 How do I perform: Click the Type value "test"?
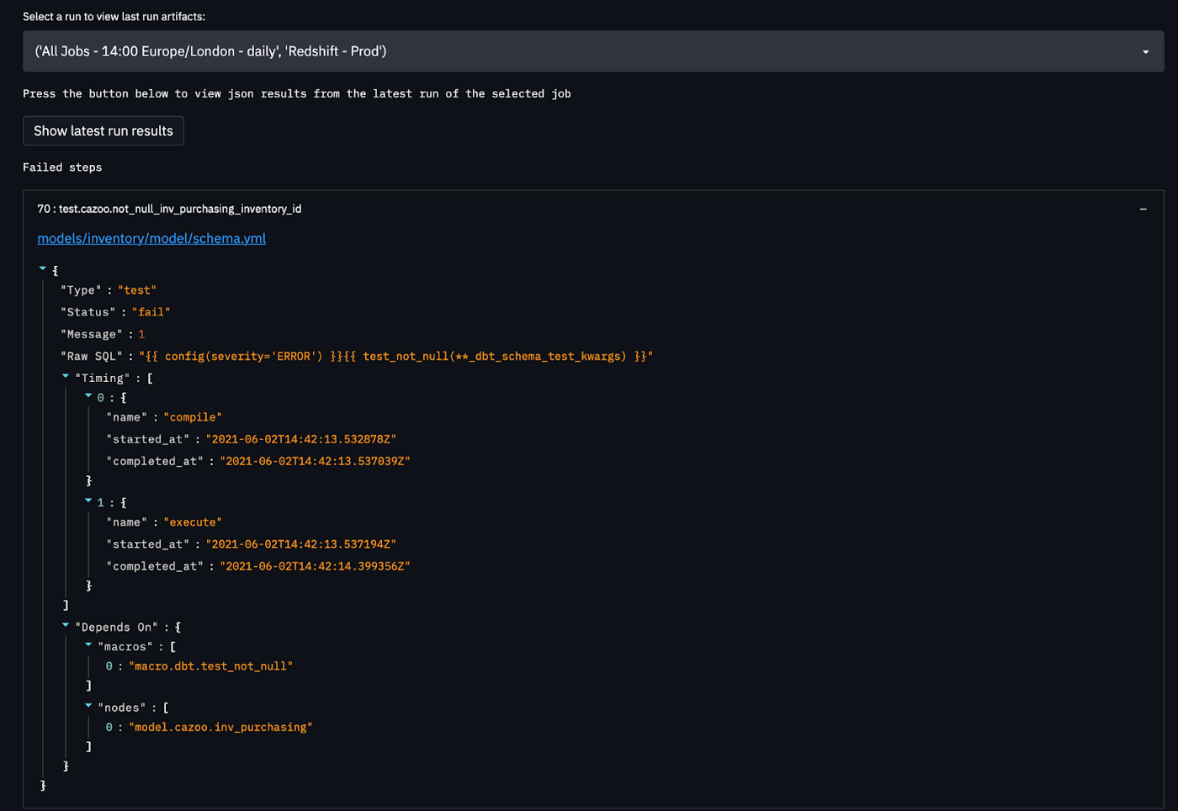136,290
